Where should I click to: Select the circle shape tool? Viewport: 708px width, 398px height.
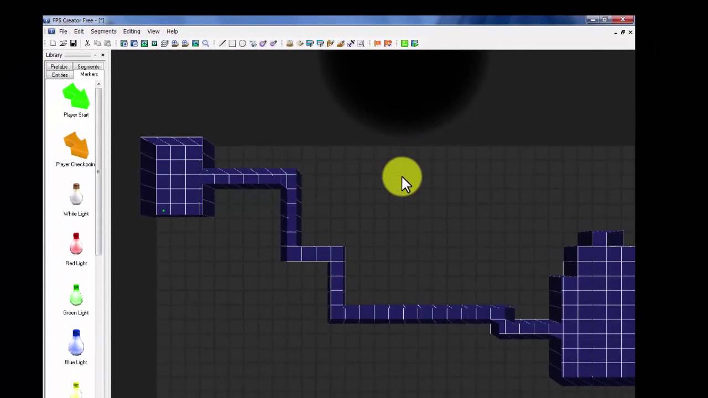tap(242, 43)
